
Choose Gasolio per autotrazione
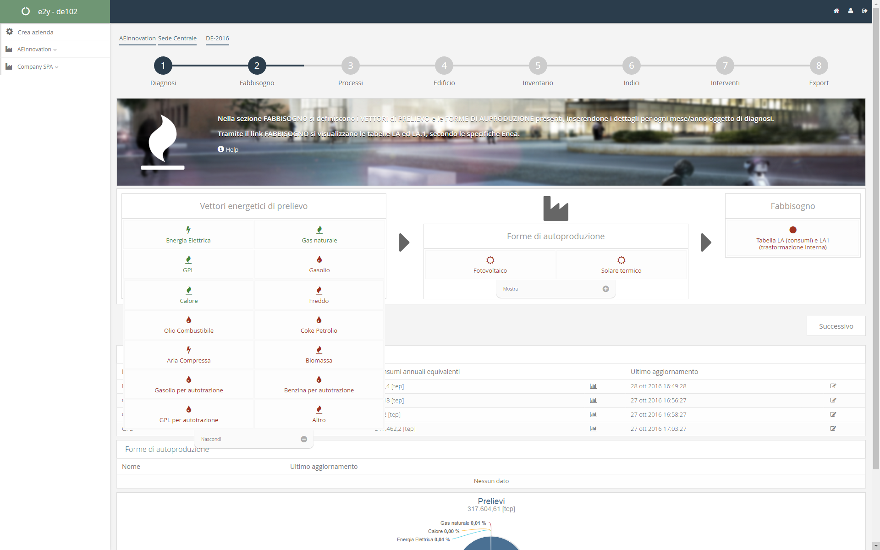(x=189, y=385)
